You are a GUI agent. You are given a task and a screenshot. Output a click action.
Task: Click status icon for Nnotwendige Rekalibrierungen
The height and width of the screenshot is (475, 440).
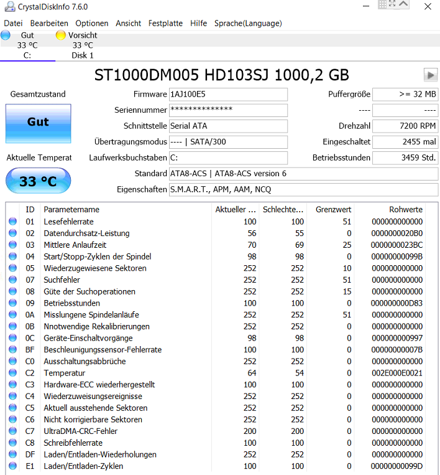[12, 326]
